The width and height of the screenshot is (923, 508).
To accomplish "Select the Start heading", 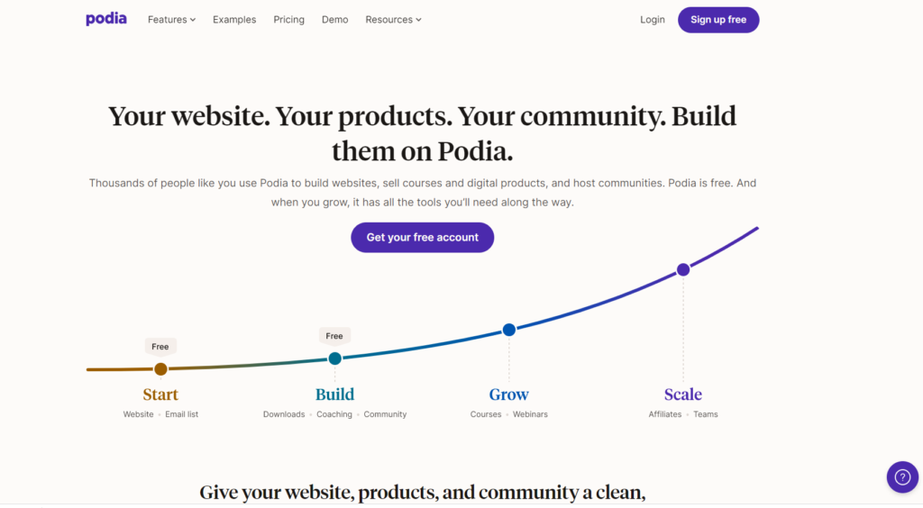I will (160, 394).
